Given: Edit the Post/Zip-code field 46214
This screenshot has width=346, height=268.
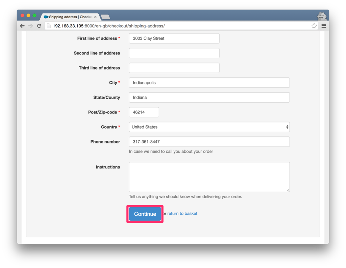Looking at the screenshot, I should coord(144,112).
